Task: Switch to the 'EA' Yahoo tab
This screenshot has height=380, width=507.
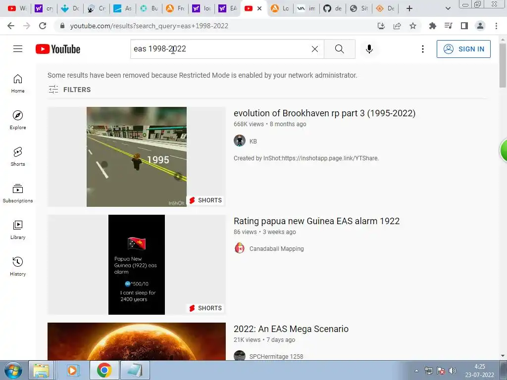Action: [x=228, y=8]
